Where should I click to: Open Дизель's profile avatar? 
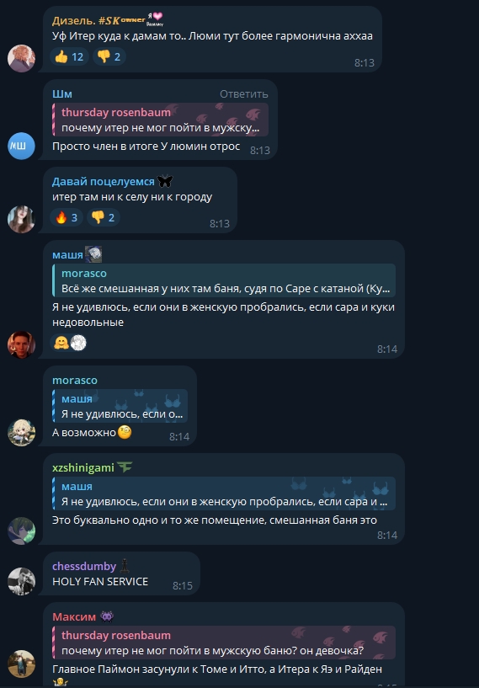point(22,58)
